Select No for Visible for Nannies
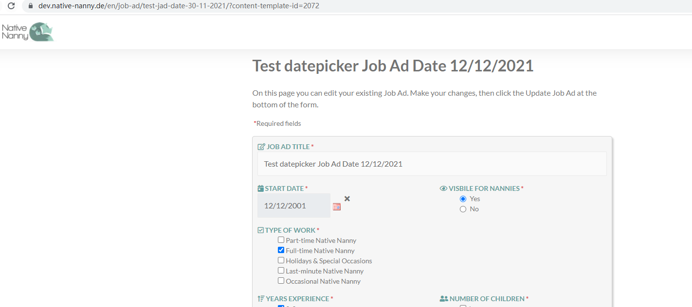 point(463,209)
